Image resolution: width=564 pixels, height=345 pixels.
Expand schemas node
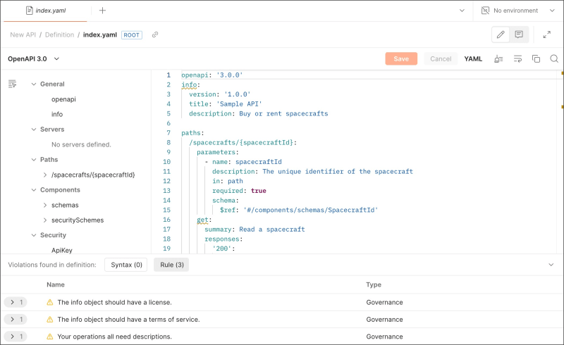pyautogui.click(x=45, y=205)
